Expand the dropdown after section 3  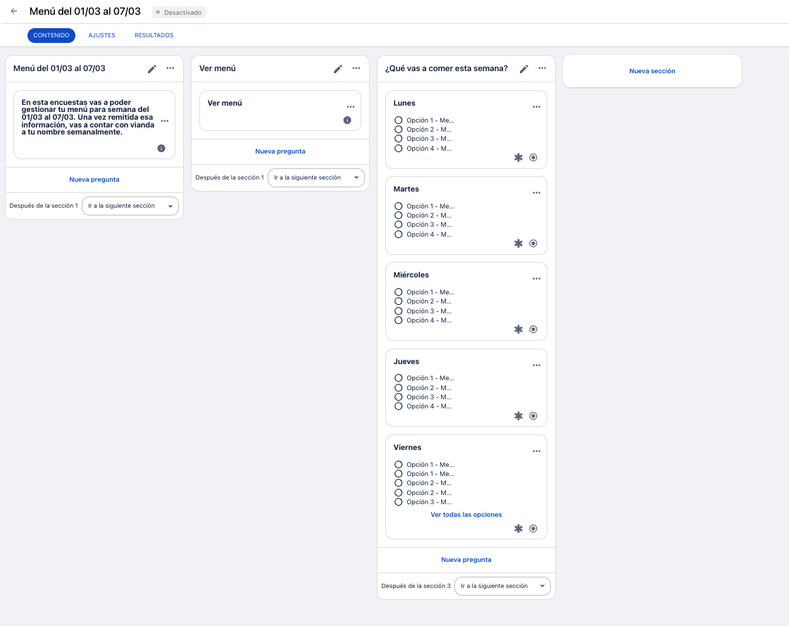(x=502, y=586)
